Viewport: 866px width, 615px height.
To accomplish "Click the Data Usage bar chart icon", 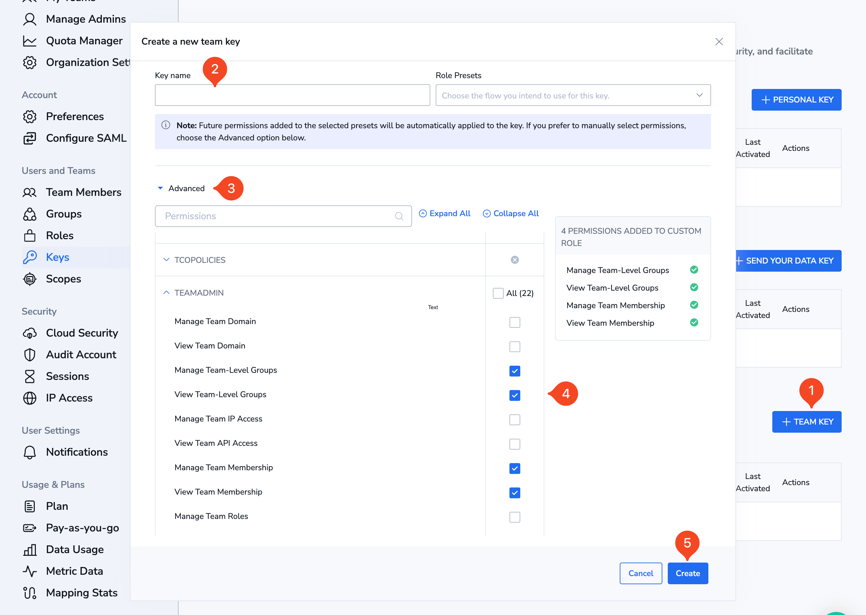I will (x=29, y=549).
